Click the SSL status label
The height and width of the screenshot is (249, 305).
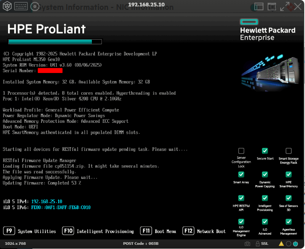click(x=265, y=244)
